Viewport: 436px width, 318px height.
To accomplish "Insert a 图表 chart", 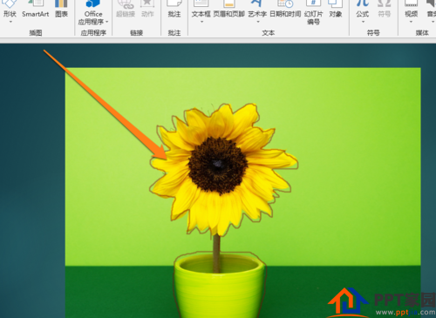I will pyautogui.click(x=61, y=10).
